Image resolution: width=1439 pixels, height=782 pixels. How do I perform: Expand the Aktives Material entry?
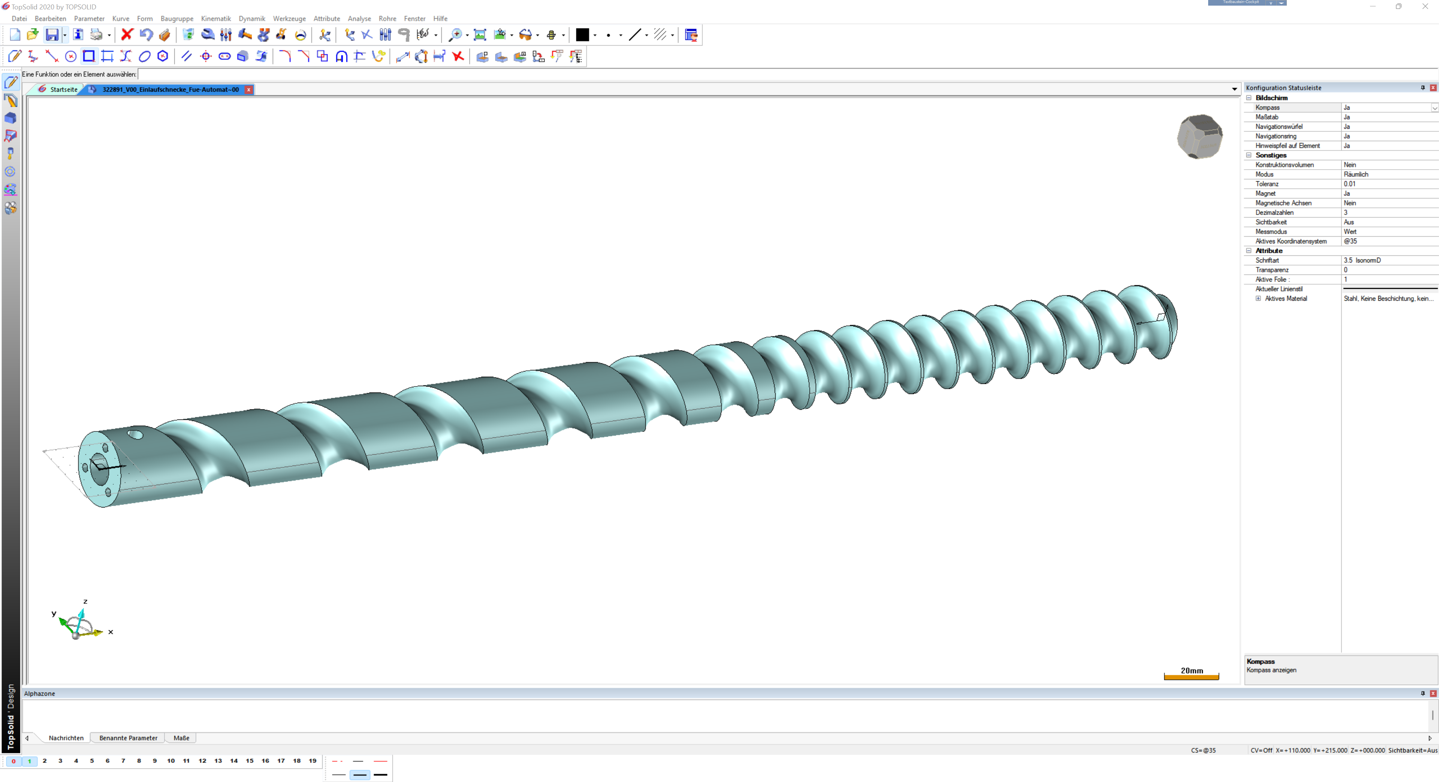click(1258, 298)
